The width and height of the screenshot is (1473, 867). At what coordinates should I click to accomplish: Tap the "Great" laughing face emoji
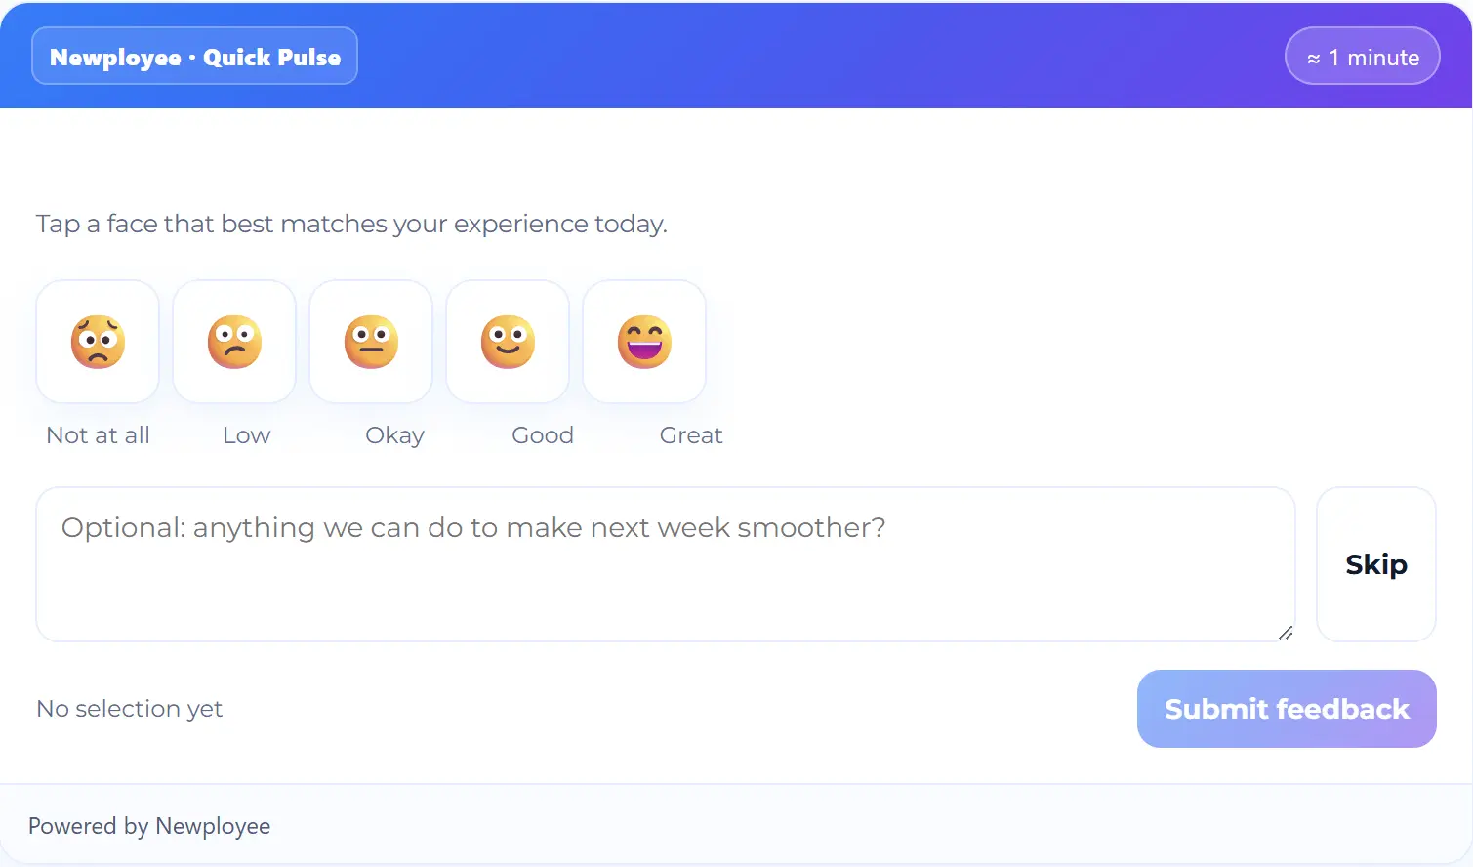pos(644,342)
